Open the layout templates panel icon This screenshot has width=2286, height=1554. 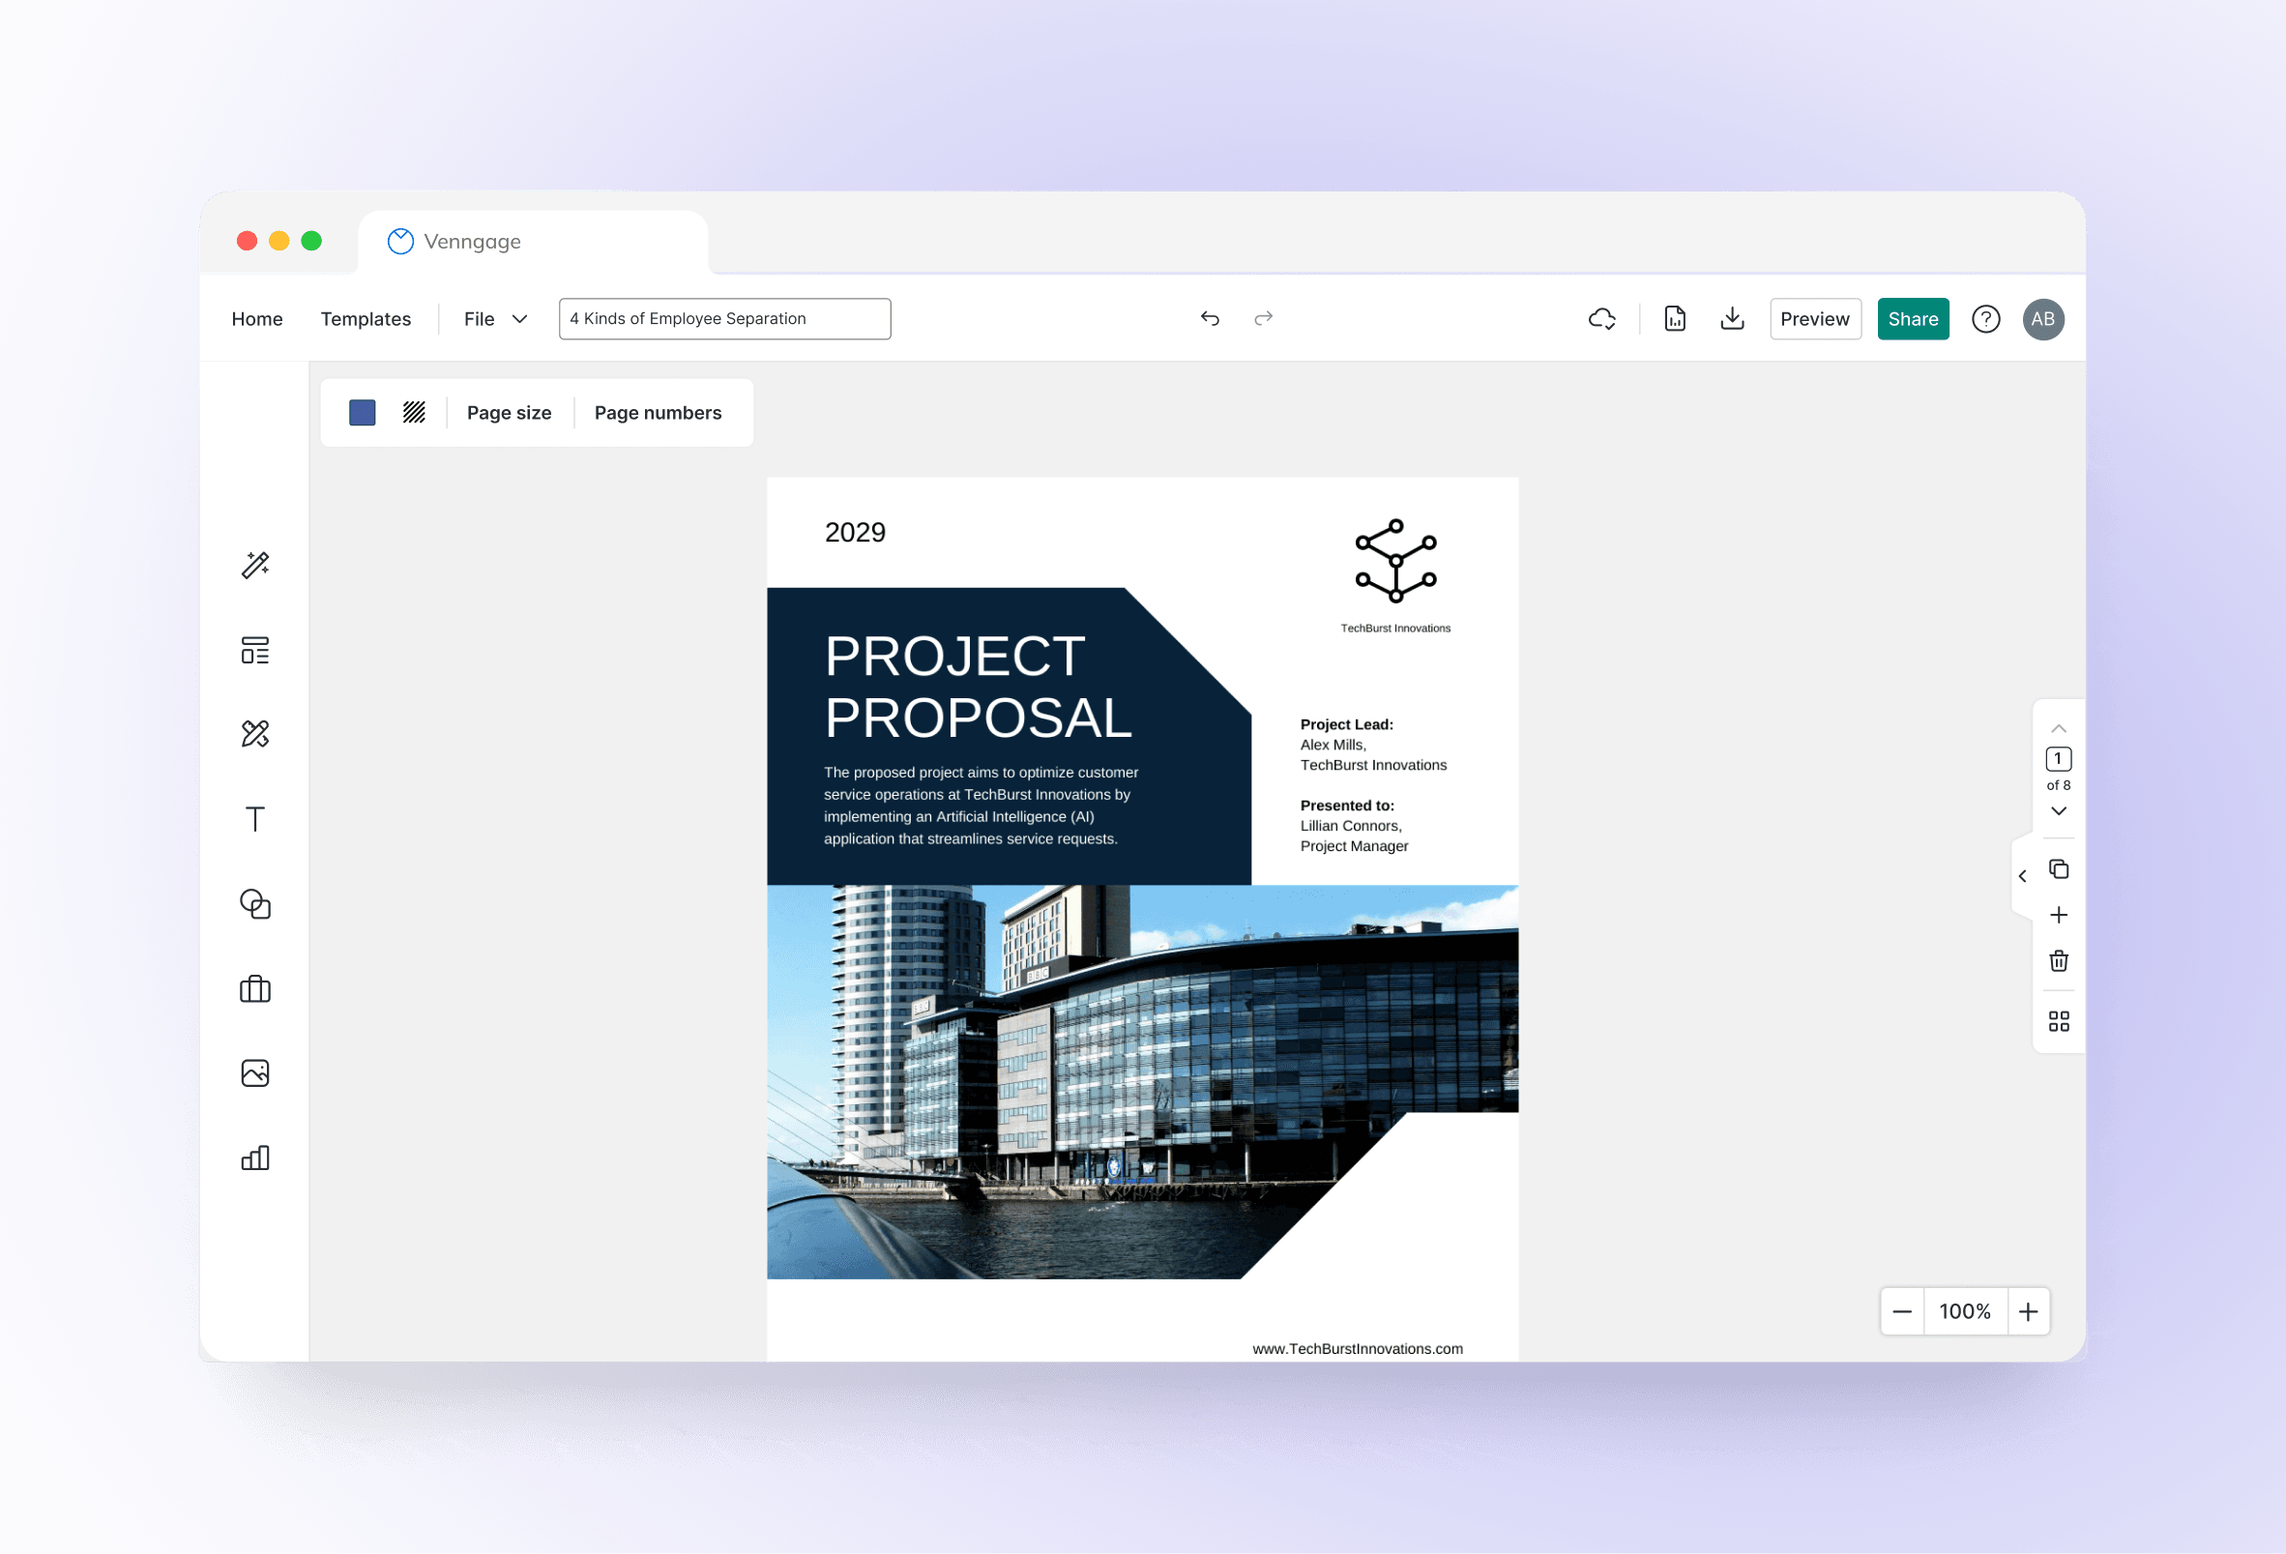tap(255, 650)
